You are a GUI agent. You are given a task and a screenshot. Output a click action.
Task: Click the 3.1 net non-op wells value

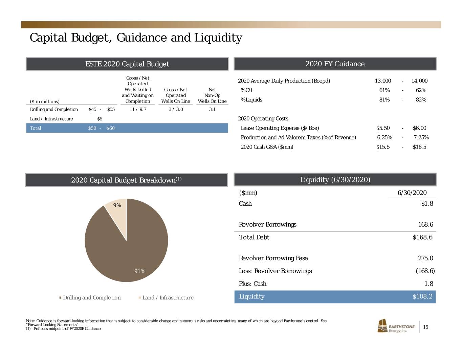213,109
